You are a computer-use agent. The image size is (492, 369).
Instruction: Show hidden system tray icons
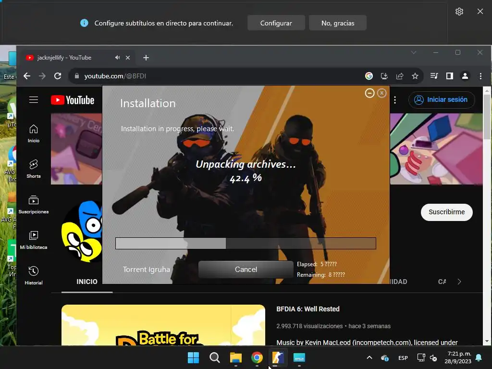[369, 357]
